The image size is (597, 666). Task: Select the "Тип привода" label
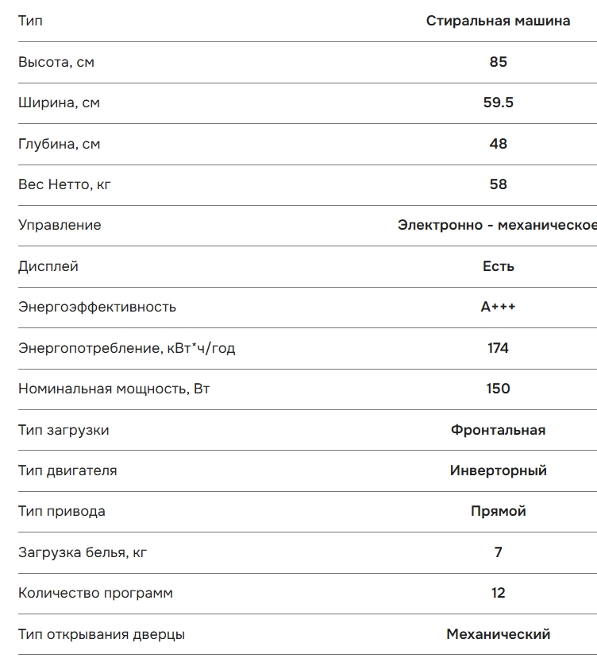click(61, 511)
